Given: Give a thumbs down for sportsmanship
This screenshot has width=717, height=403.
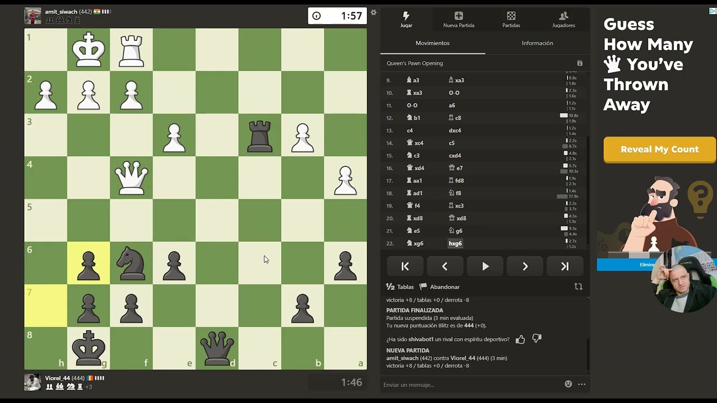Looking at the screenshot, I should 537,339.
